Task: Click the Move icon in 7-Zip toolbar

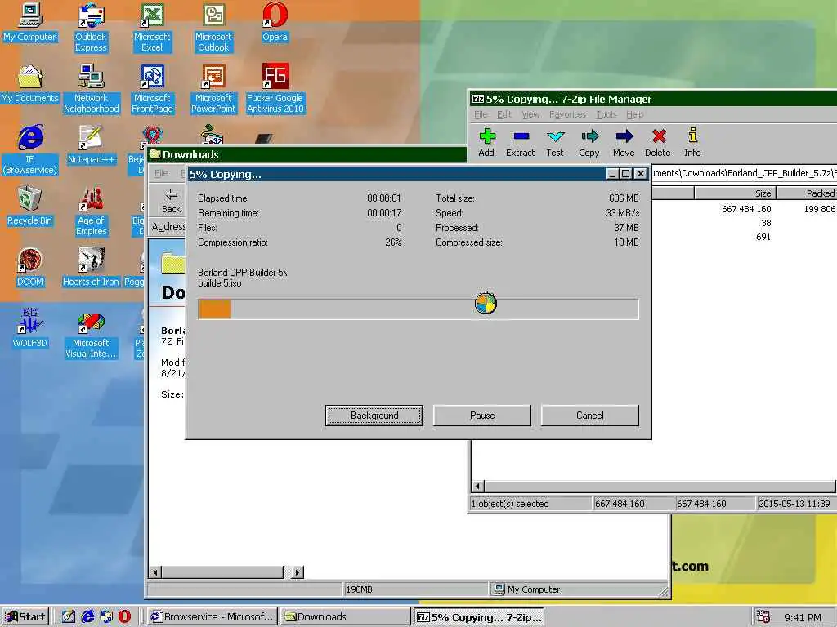Action: pos(624,142)
